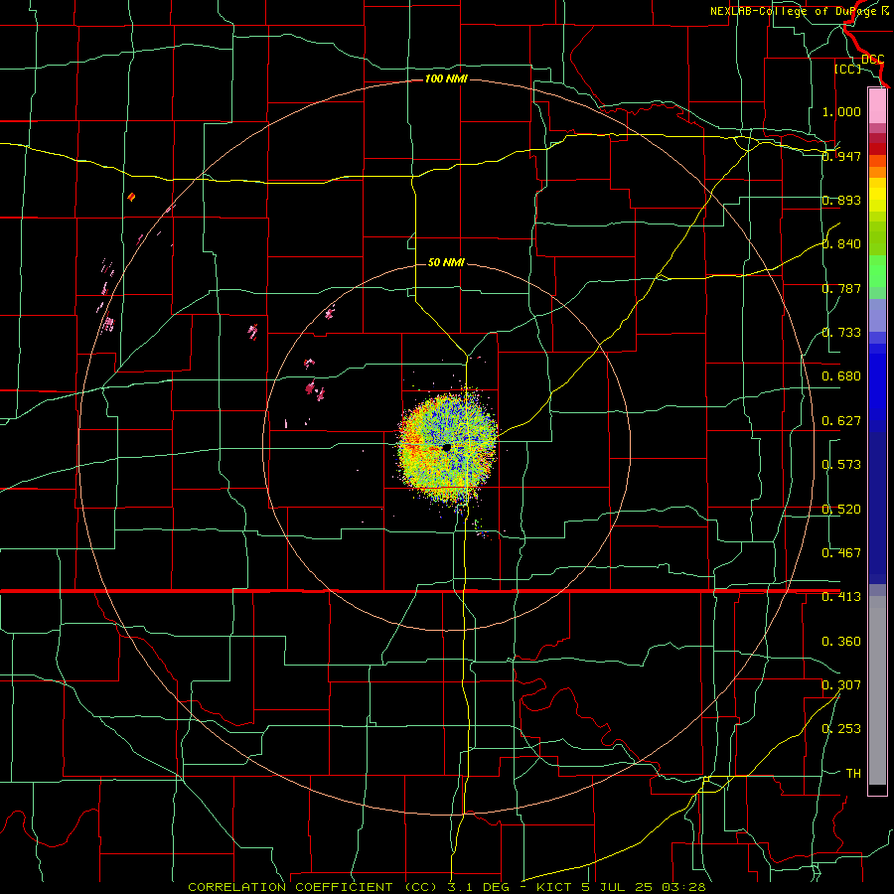Viewport: 894px width, 894px height.
Task: Click the TH threshold label
Action: tap(853, 774)
